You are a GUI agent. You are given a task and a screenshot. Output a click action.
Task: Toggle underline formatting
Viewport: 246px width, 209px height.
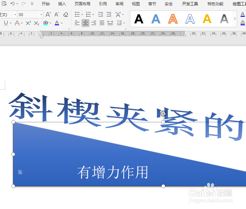coord(6,23)
